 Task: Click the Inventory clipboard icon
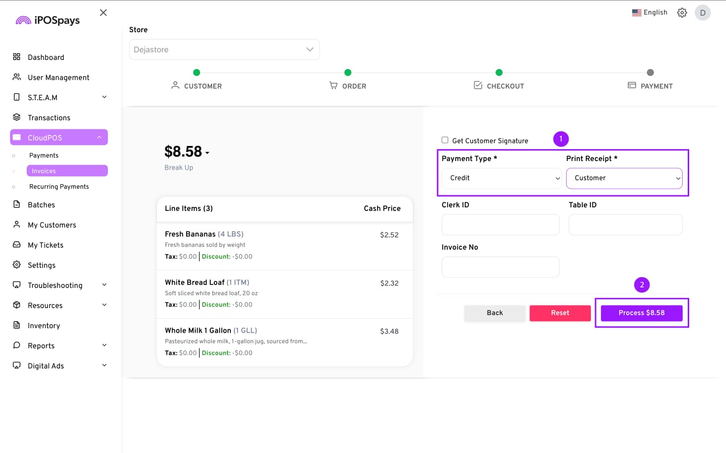pos(17,325)
